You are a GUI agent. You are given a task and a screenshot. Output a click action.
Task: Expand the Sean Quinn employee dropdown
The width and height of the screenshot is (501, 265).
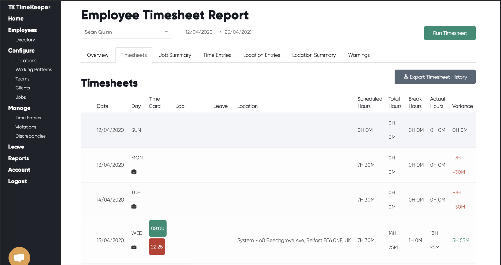[126, 32]
